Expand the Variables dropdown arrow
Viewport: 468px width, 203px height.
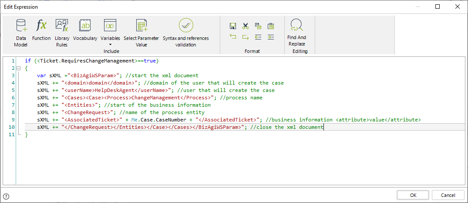coord(110,44)
